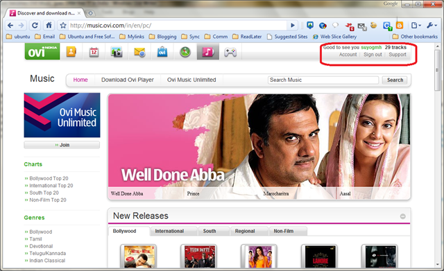Open the Devotional genre link
This screenshot has height=271, width=444.
pos(41,246)
